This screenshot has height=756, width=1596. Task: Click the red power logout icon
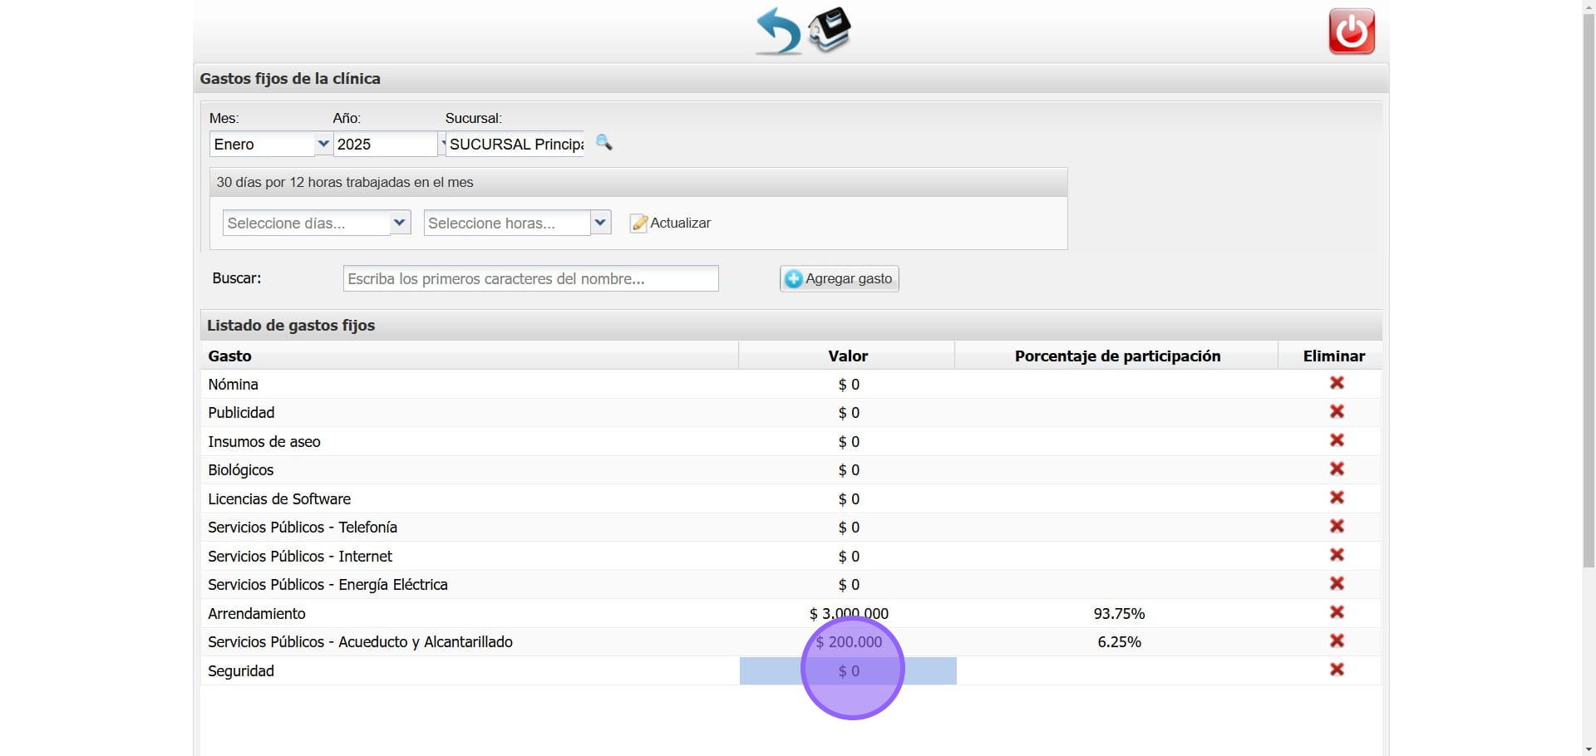coord(1352,32)
